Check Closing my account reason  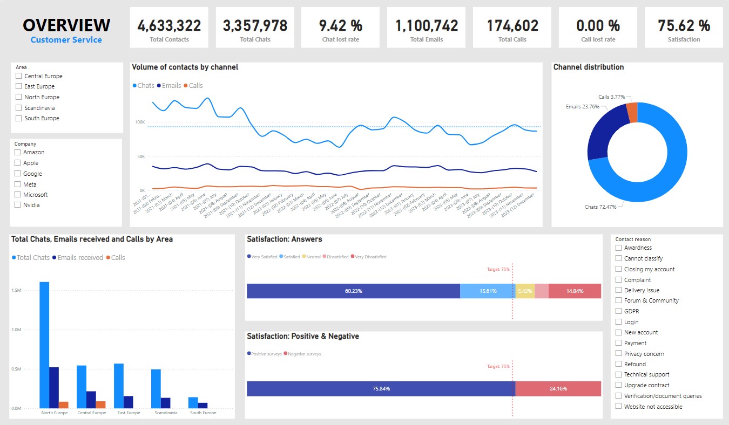coord(619,269)
